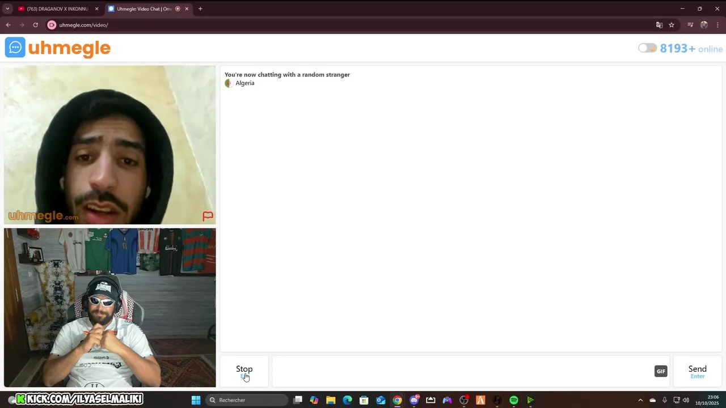Open File Explorer from the taskbar
The image size is (726, 408).
pos(331,400)
